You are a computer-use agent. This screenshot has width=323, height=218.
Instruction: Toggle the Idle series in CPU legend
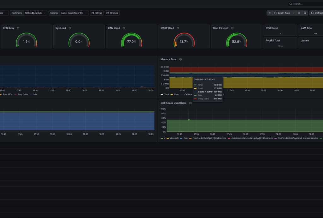click(x=33, y=94)
